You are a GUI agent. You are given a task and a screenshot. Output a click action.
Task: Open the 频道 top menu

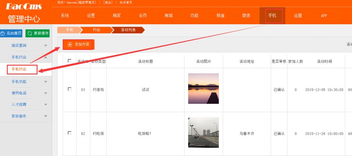[221, 16]
